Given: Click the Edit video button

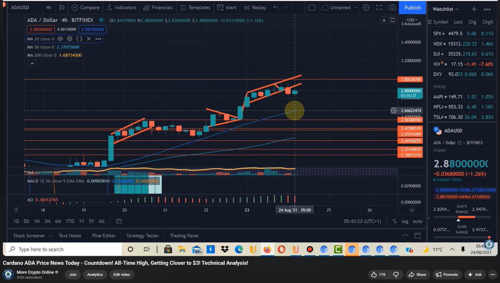Looking at the screenshot, I should tap(122, 274).
